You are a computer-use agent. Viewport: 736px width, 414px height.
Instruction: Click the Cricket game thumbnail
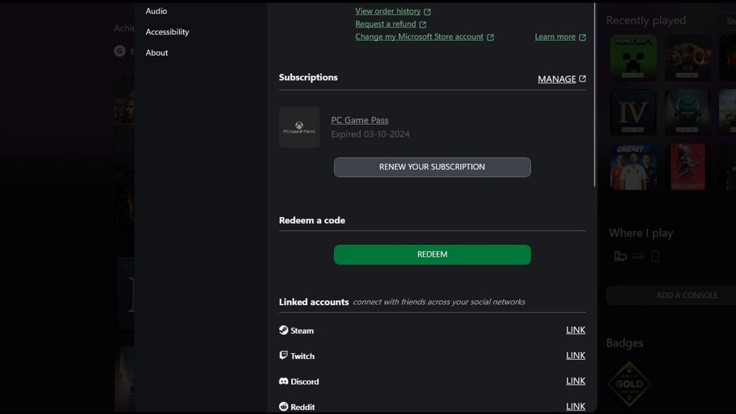[x=633, y=166]
